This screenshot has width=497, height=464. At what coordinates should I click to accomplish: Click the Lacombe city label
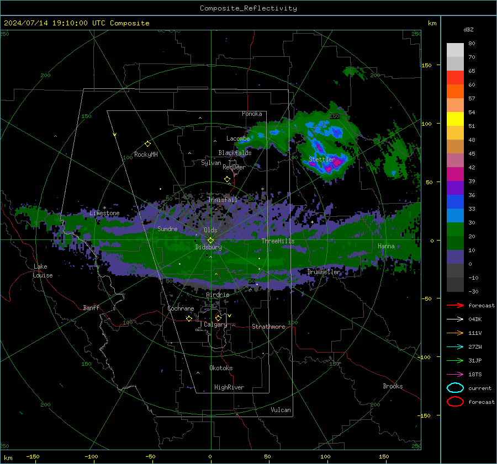[x=238, y=138]
